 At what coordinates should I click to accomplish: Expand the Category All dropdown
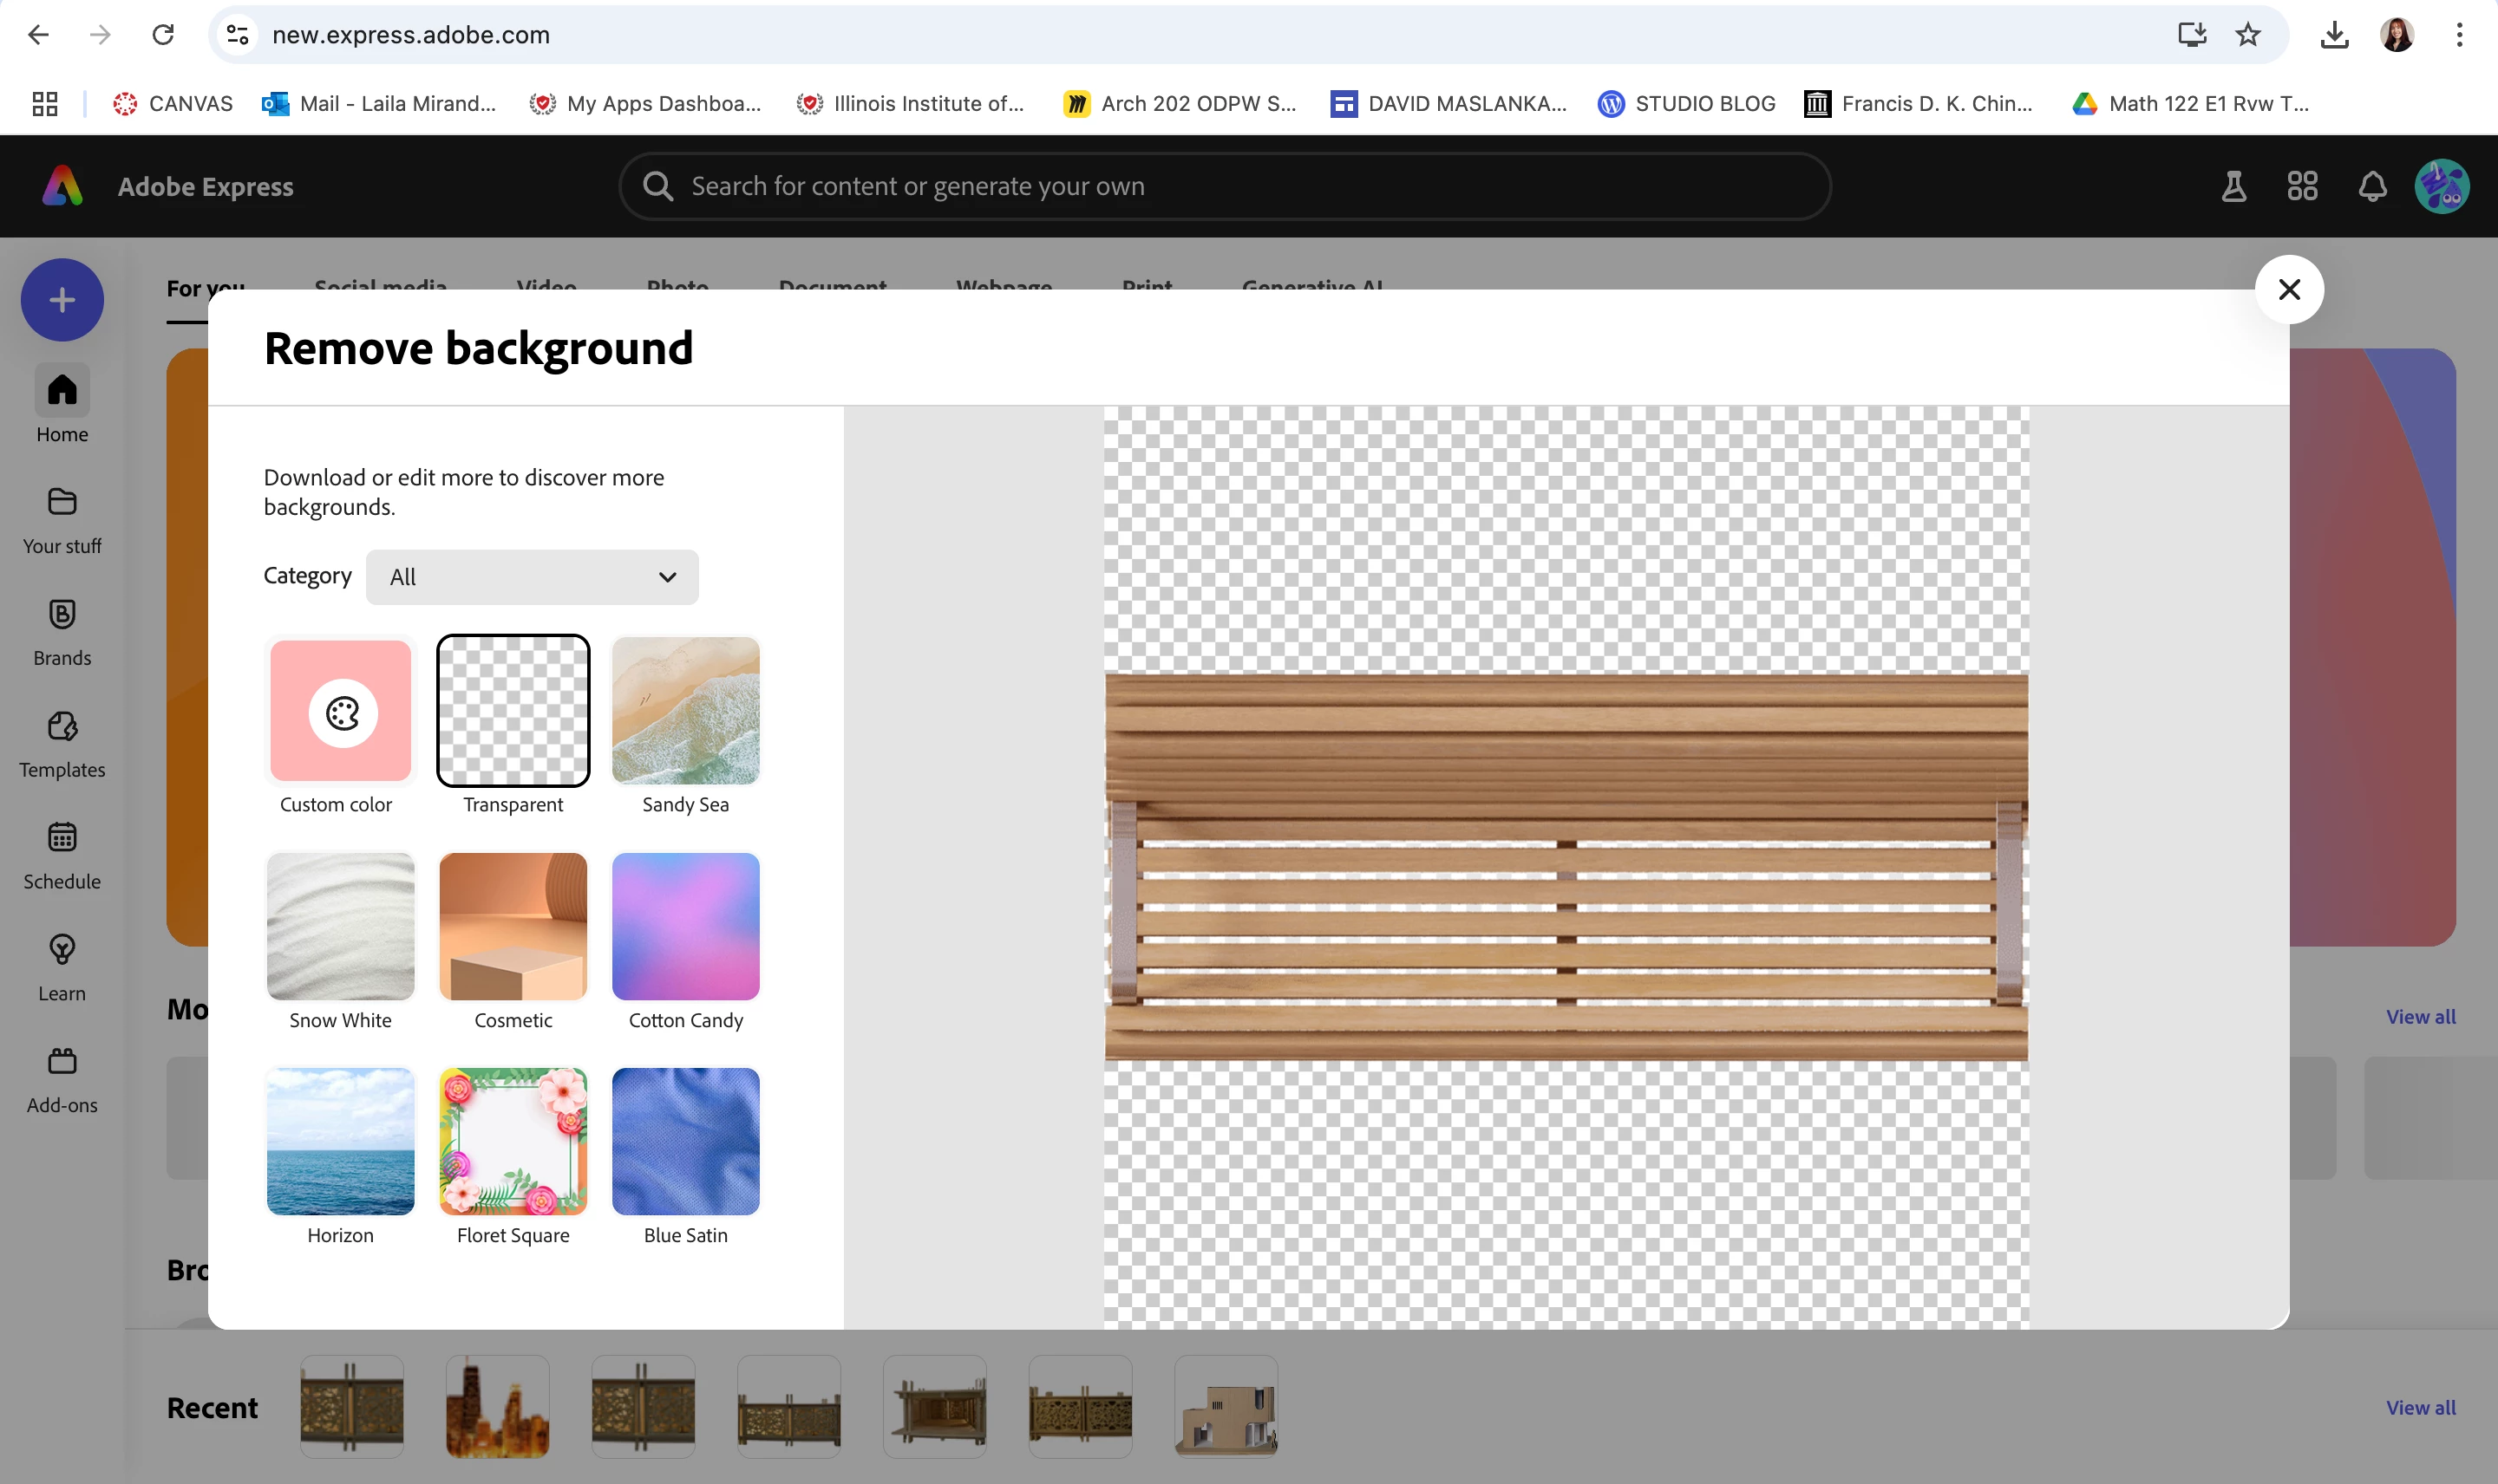coord(531,577)
